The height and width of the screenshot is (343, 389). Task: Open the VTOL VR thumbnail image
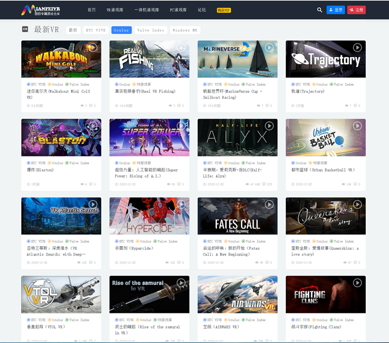coord(61,294)
